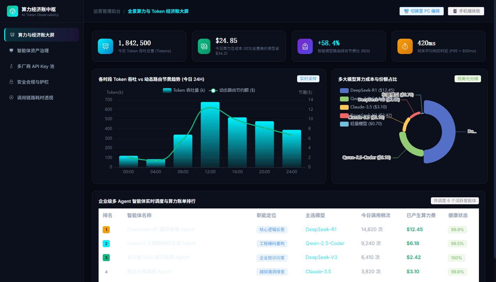The width and height of the screenshot is (496, 282).
Task: Toggle the 动态路由节约额 ($) series in the chart legend
Action: click(232, 90)
